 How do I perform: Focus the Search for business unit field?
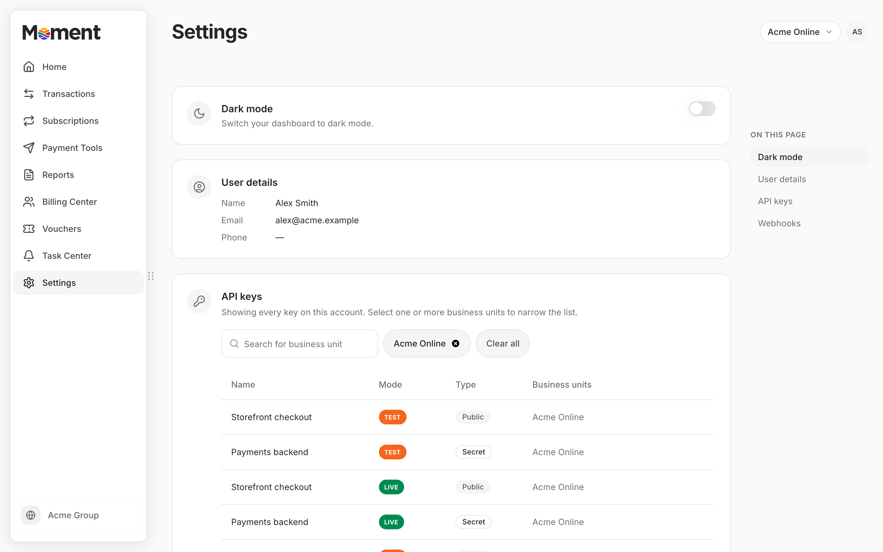click(300, 343)
